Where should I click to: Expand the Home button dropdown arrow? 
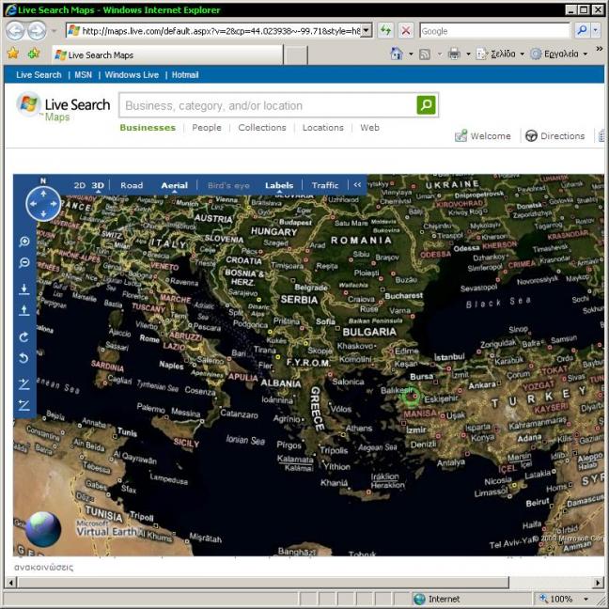[411, 54]
